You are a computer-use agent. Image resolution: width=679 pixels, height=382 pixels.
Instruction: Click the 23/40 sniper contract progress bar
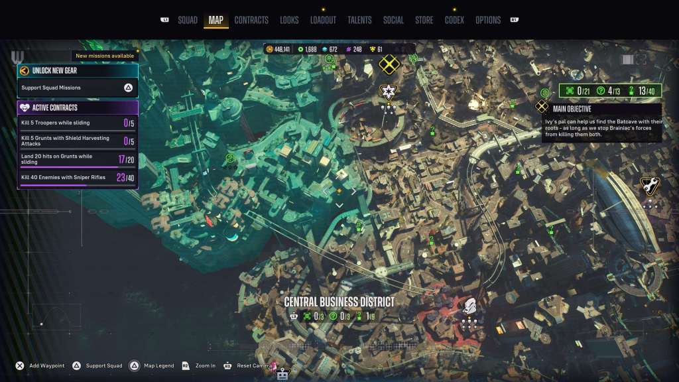point(78,186)
